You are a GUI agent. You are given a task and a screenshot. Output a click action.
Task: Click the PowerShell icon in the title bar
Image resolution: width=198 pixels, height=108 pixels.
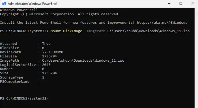4,3
